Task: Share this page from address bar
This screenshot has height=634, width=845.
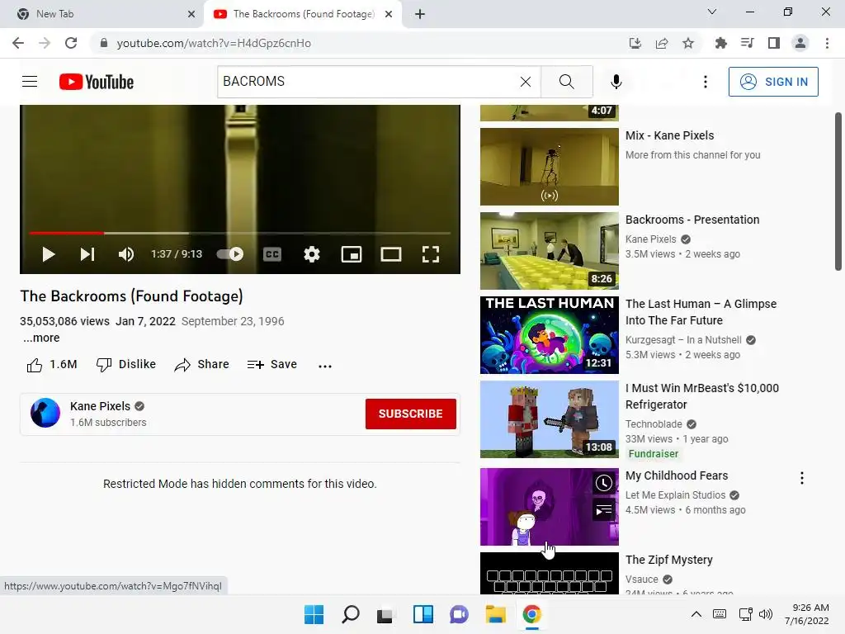Action: (x=662, y=43)
